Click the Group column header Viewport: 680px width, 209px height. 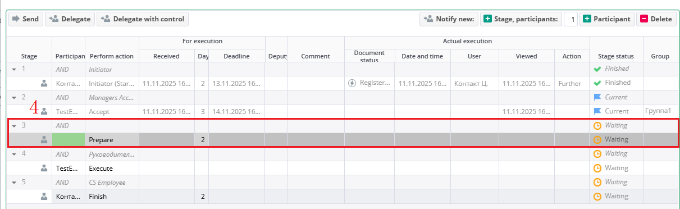point(660,56)
